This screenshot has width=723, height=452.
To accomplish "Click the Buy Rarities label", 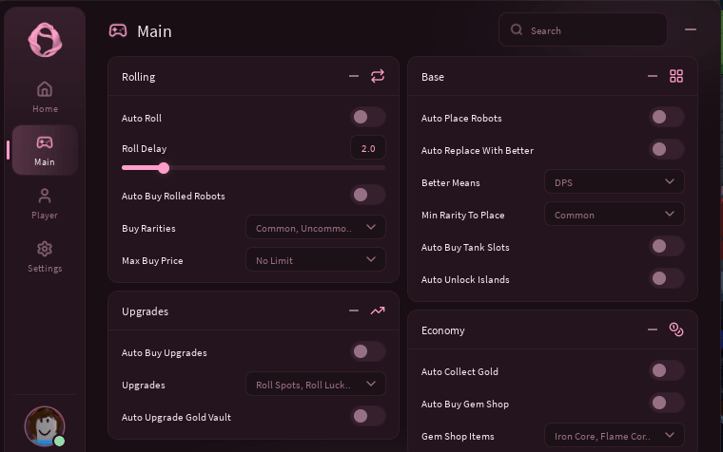I will (x=148, y=228).
